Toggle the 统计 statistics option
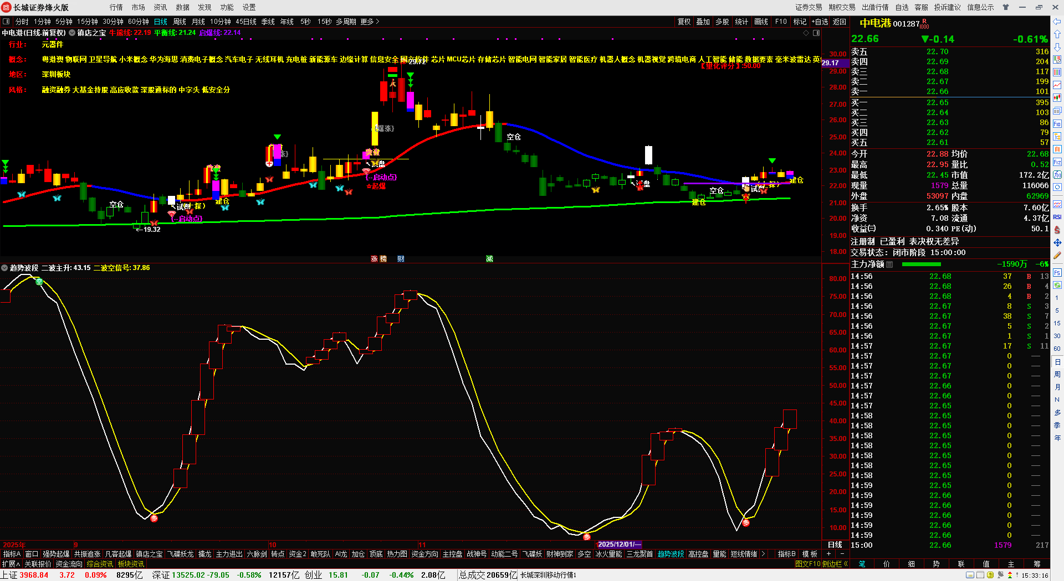Image resolution: width=1064 pixels, height=581 pixels. coord(741,22)
